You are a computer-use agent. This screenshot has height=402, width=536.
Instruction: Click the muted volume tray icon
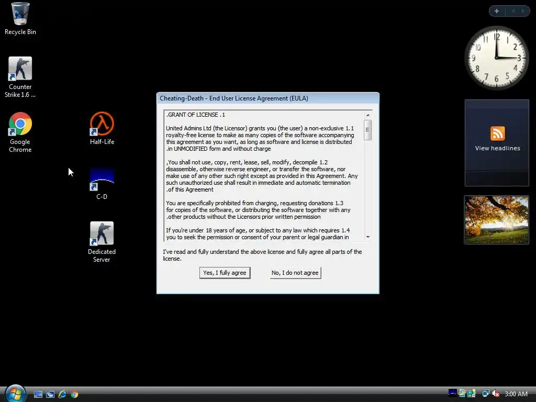coord(496,394)
